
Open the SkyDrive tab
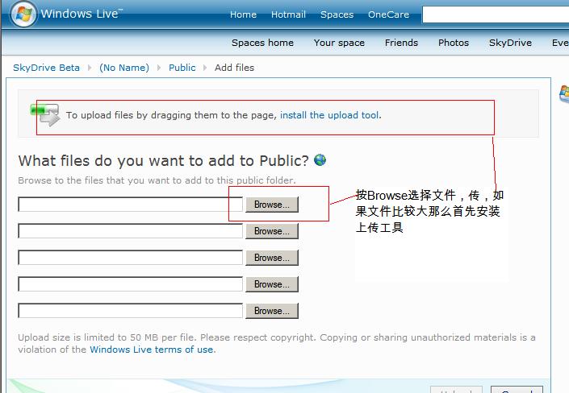(510, 43)
